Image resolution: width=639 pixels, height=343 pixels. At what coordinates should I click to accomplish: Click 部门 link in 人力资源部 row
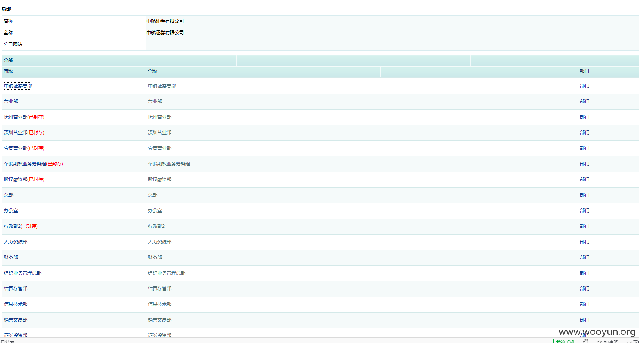[x=585, y=242]
